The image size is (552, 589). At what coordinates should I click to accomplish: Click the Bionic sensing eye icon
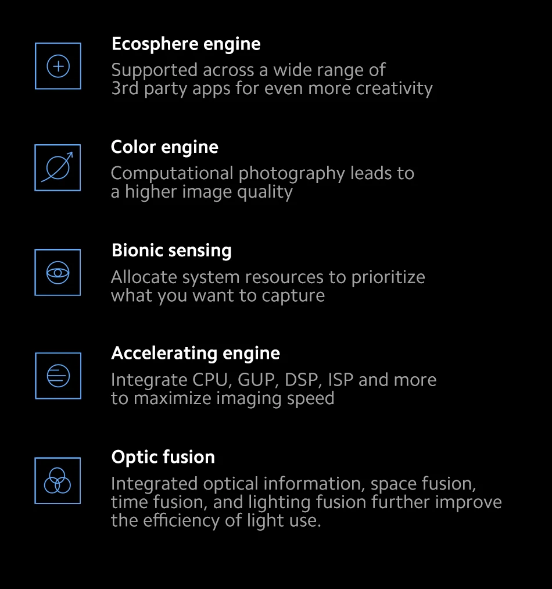click(x=58, y=272)
